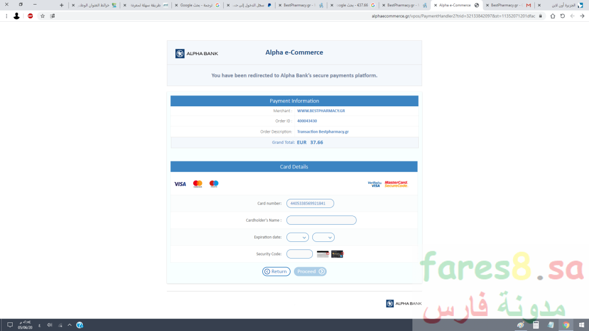Image resolution: width=589 pixels, height=331 pixels.
Task: Click the Proceed button
Action: pyautogui.click(x=310, y=271)
